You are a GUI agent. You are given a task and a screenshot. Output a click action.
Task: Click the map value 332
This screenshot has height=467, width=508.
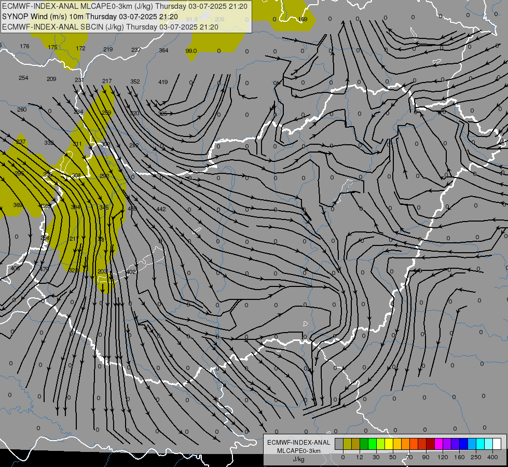tap(49, 143)
